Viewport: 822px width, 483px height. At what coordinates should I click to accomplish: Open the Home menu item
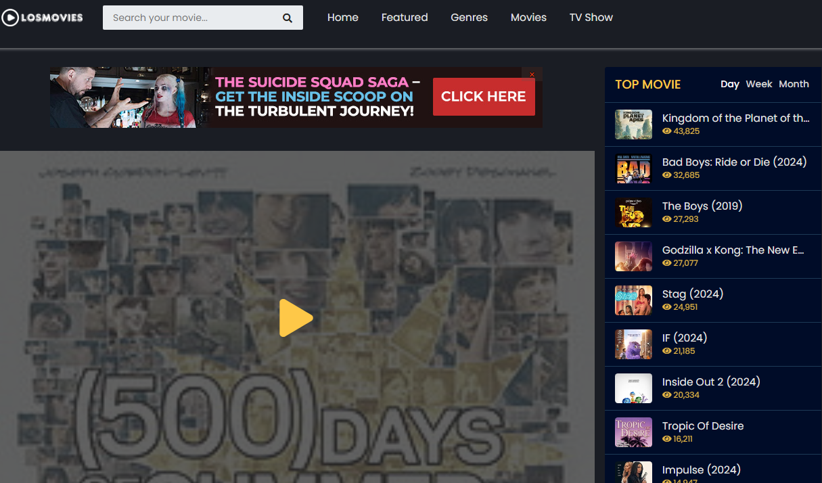[x=343, y=18]
